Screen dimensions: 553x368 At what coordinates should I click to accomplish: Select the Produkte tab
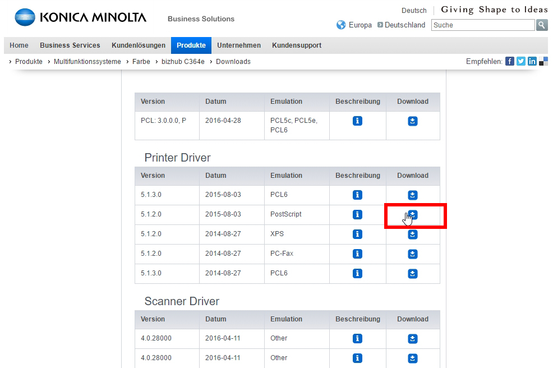pyautogui.click(x=191, y=45)
